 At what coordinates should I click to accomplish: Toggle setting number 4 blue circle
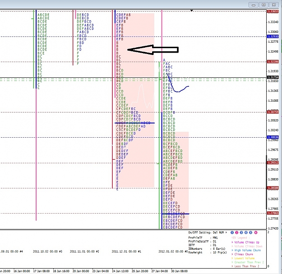246,233
